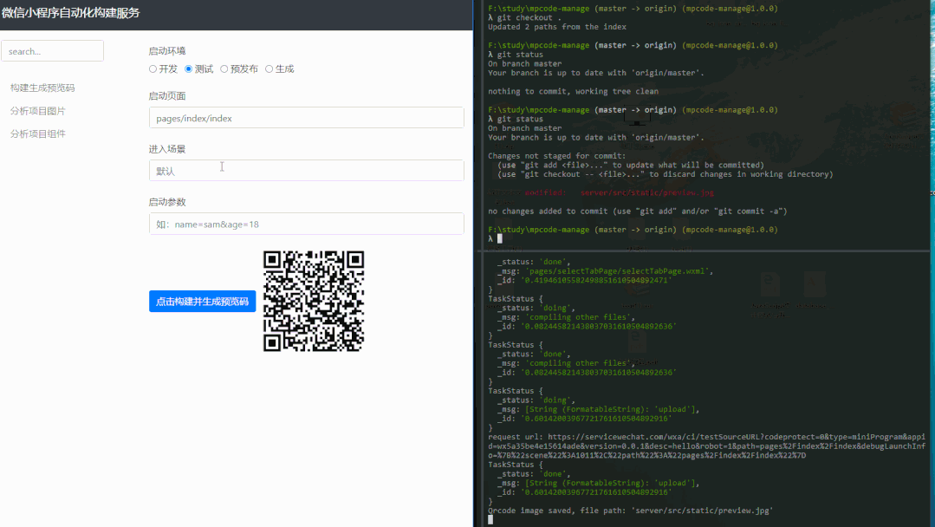
Task: Click the search input box
Action: click(x=53, y=51)
